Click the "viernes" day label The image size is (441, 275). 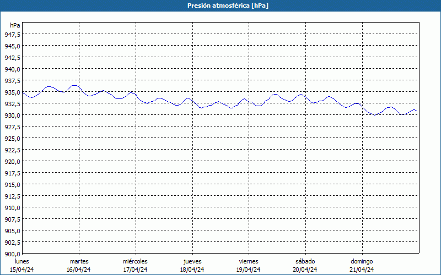(249, 261)
